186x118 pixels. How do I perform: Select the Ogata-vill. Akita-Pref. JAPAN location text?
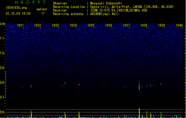click(132, 7)
